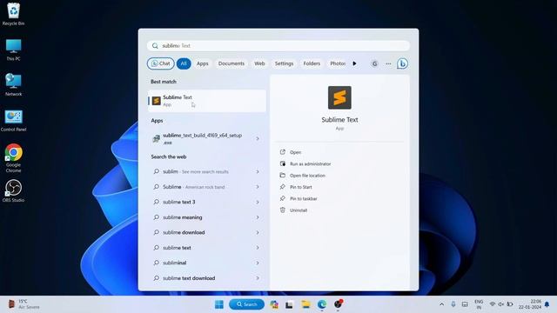
Task: Click the touch keyboard tray icon
Action: 465,304
